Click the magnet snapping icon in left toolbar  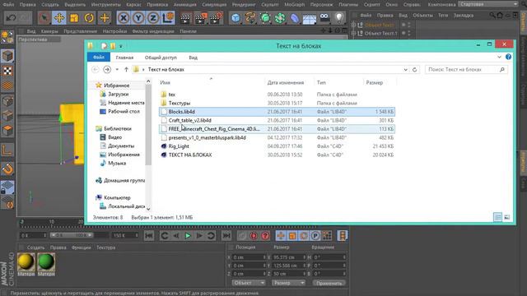pyautogui.click(x=7, y=169)
